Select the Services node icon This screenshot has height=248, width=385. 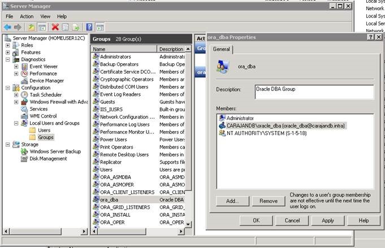[24, 109]
